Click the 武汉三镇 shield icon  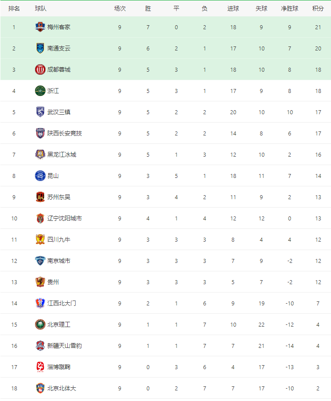pyautogui.click(x=40, y=112)
